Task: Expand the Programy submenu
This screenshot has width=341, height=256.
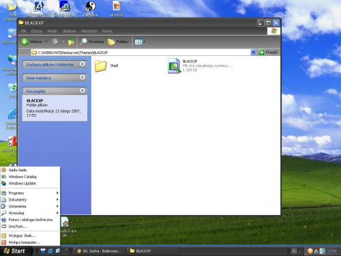Action: 30,193
